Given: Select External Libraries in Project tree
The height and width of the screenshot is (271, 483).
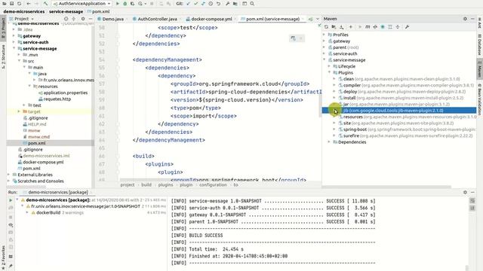Looking at the screenshot, I should 32,175.
